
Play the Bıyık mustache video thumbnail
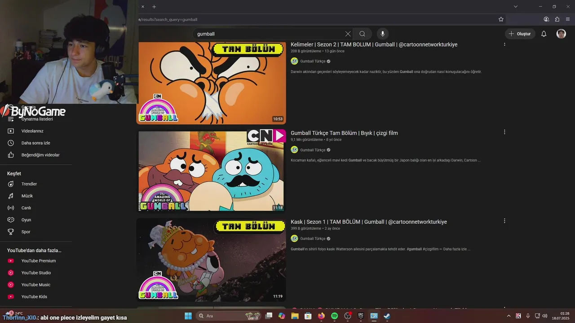(211, 171)
